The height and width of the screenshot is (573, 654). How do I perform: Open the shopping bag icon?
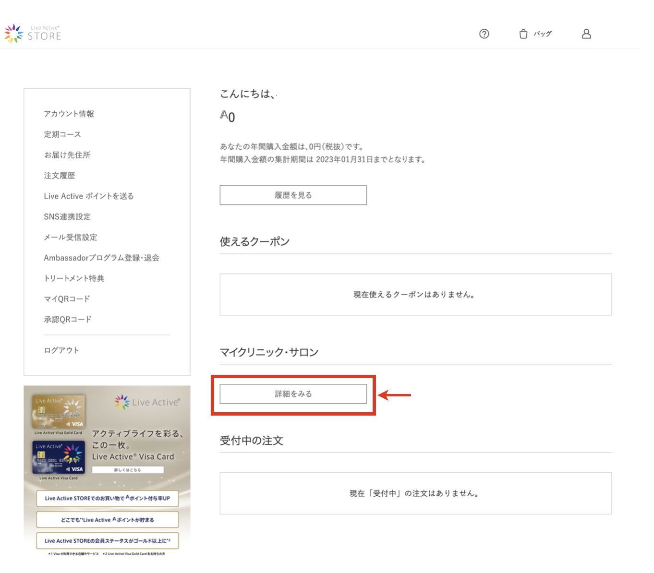[x=523, y=34]
